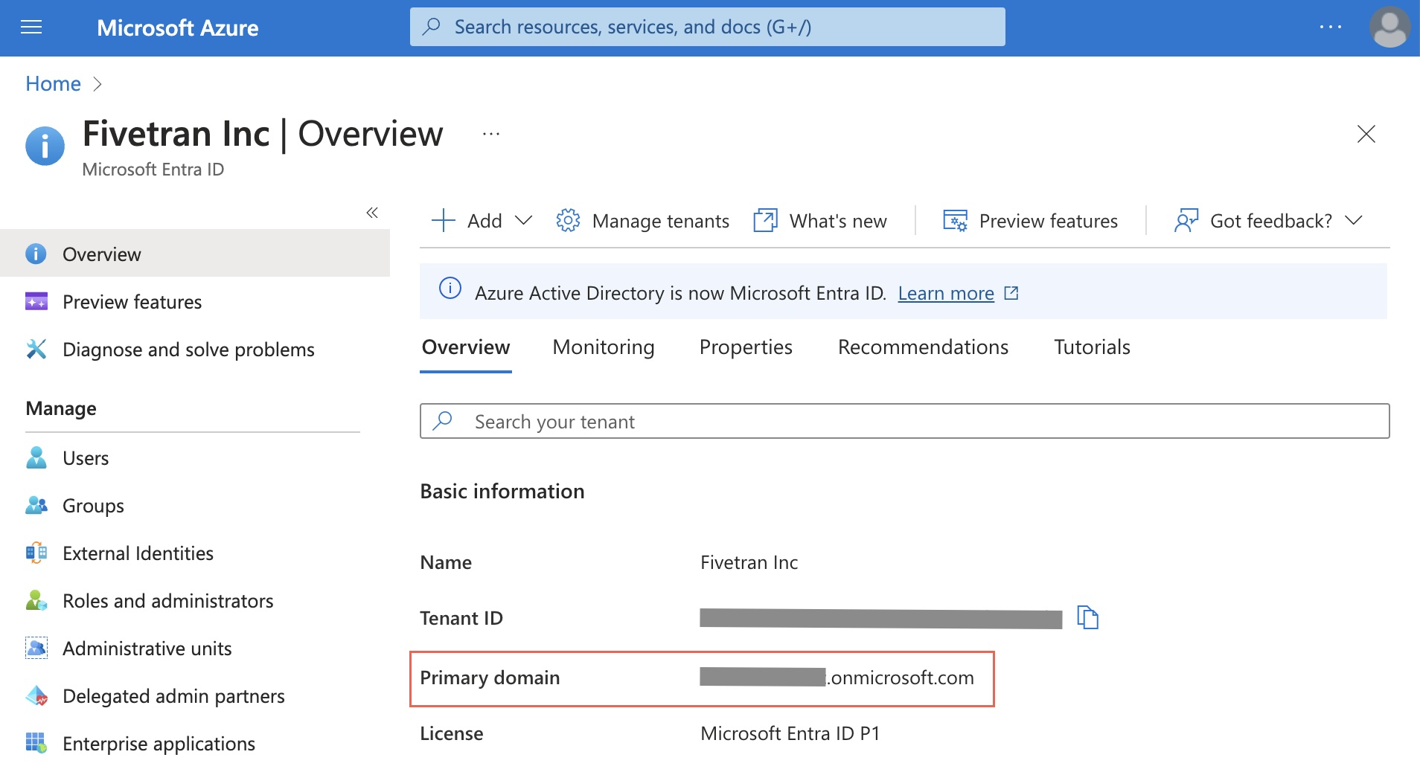Click the External Identities icon

point(36,553)
